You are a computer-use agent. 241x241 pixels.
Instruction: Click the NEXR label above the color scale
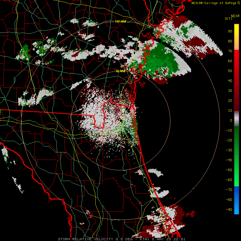click(x=235, y=16)
